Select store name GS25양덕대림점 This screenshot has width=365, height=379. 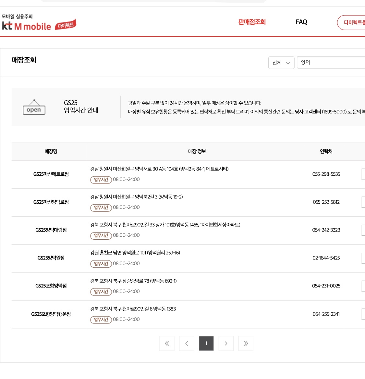tap(51, 230)
